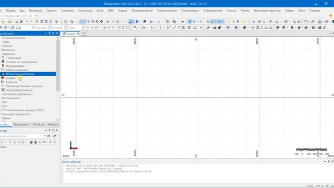
Task: Click the Undo arrow icon
Action: click(x=27, y=21)
